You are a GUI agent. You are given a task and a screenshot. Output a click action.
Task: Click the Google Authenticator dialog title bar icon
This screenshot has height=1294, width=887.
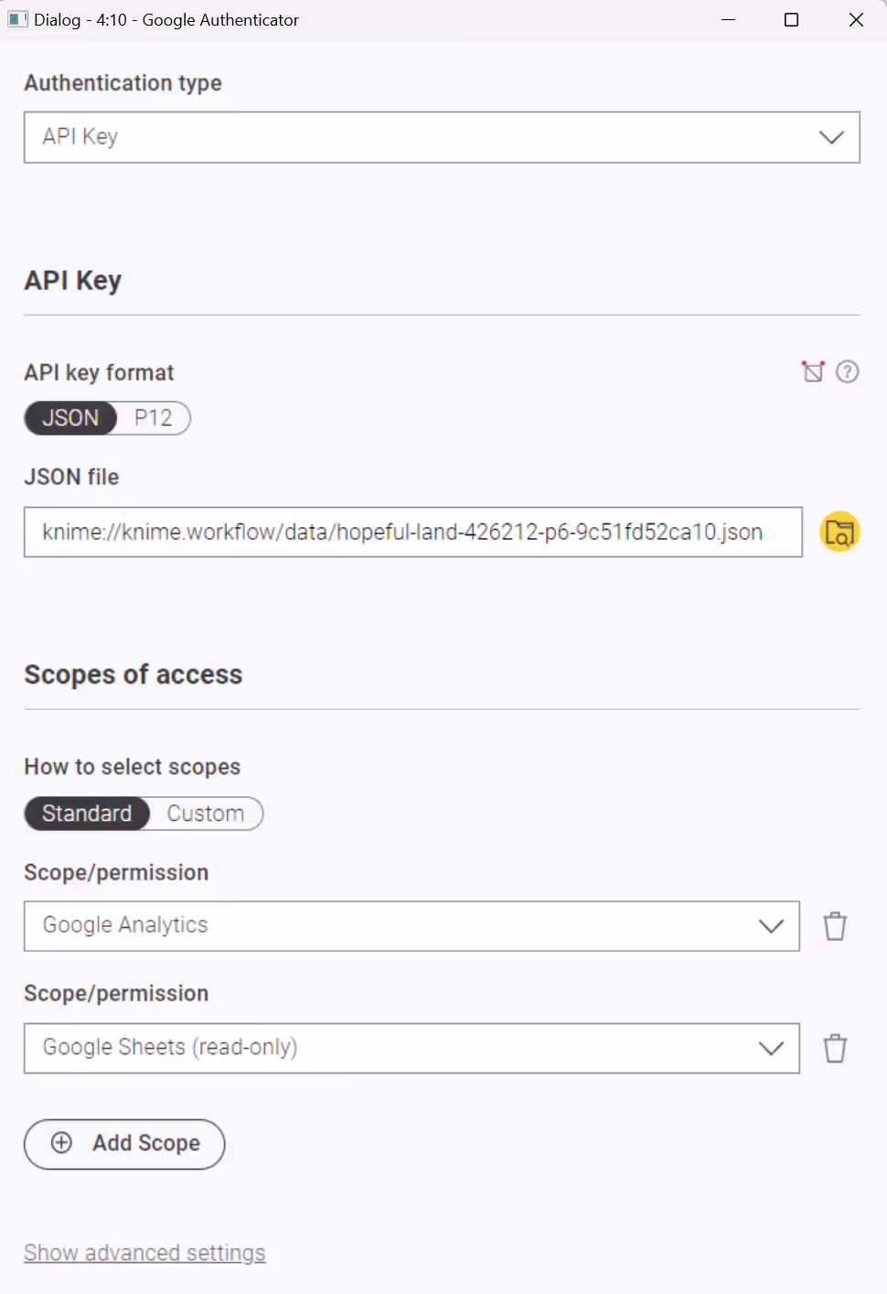click(17, 19)
